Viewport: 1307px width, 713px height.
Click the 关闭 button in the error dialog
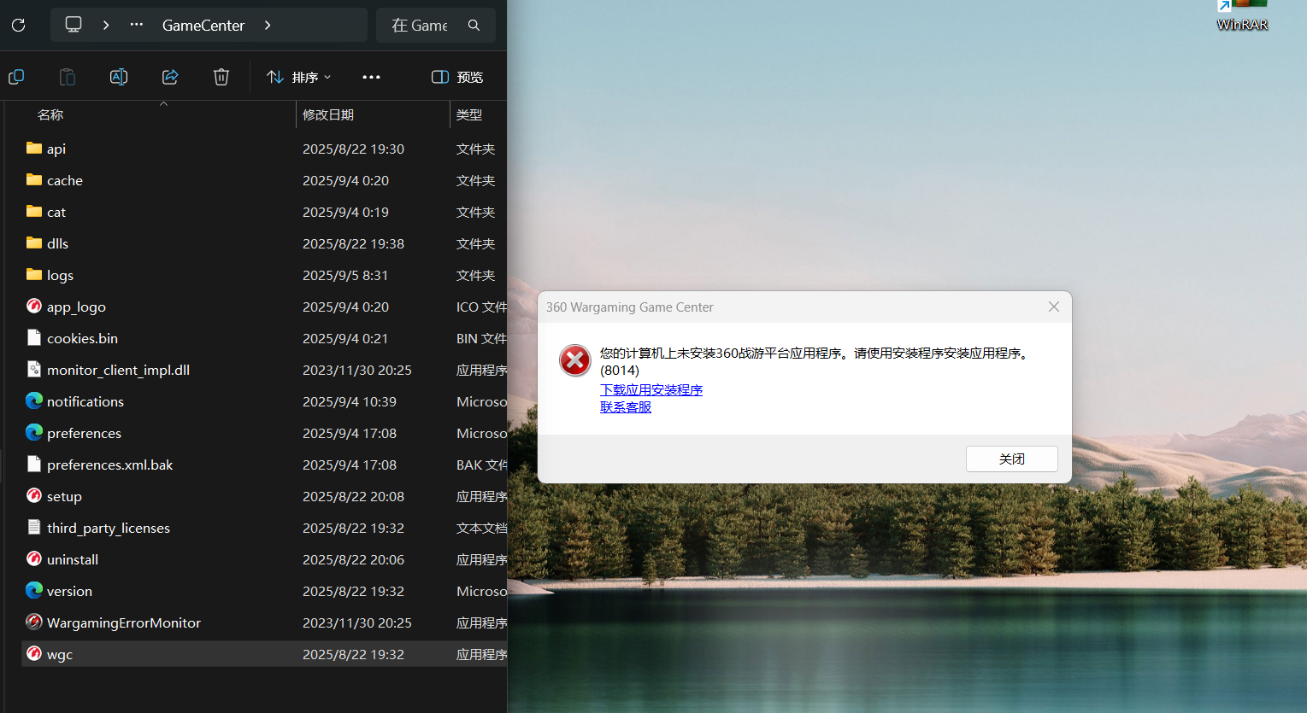click(1012, 459)
